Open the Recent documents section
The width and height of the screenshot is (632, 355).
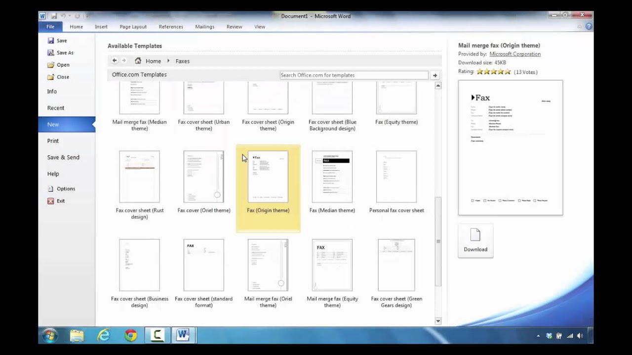coord(56,108)
